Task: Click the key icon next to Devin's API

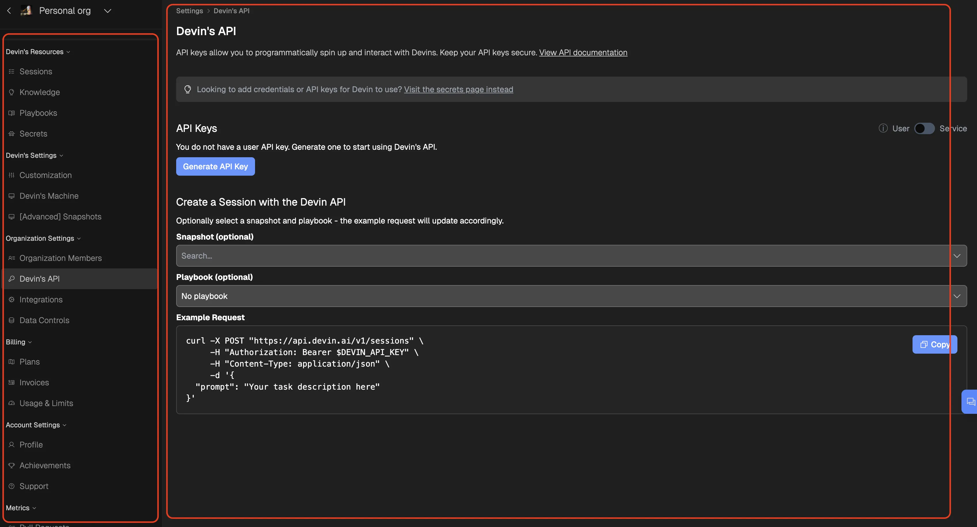Action: tap(12, 279)
